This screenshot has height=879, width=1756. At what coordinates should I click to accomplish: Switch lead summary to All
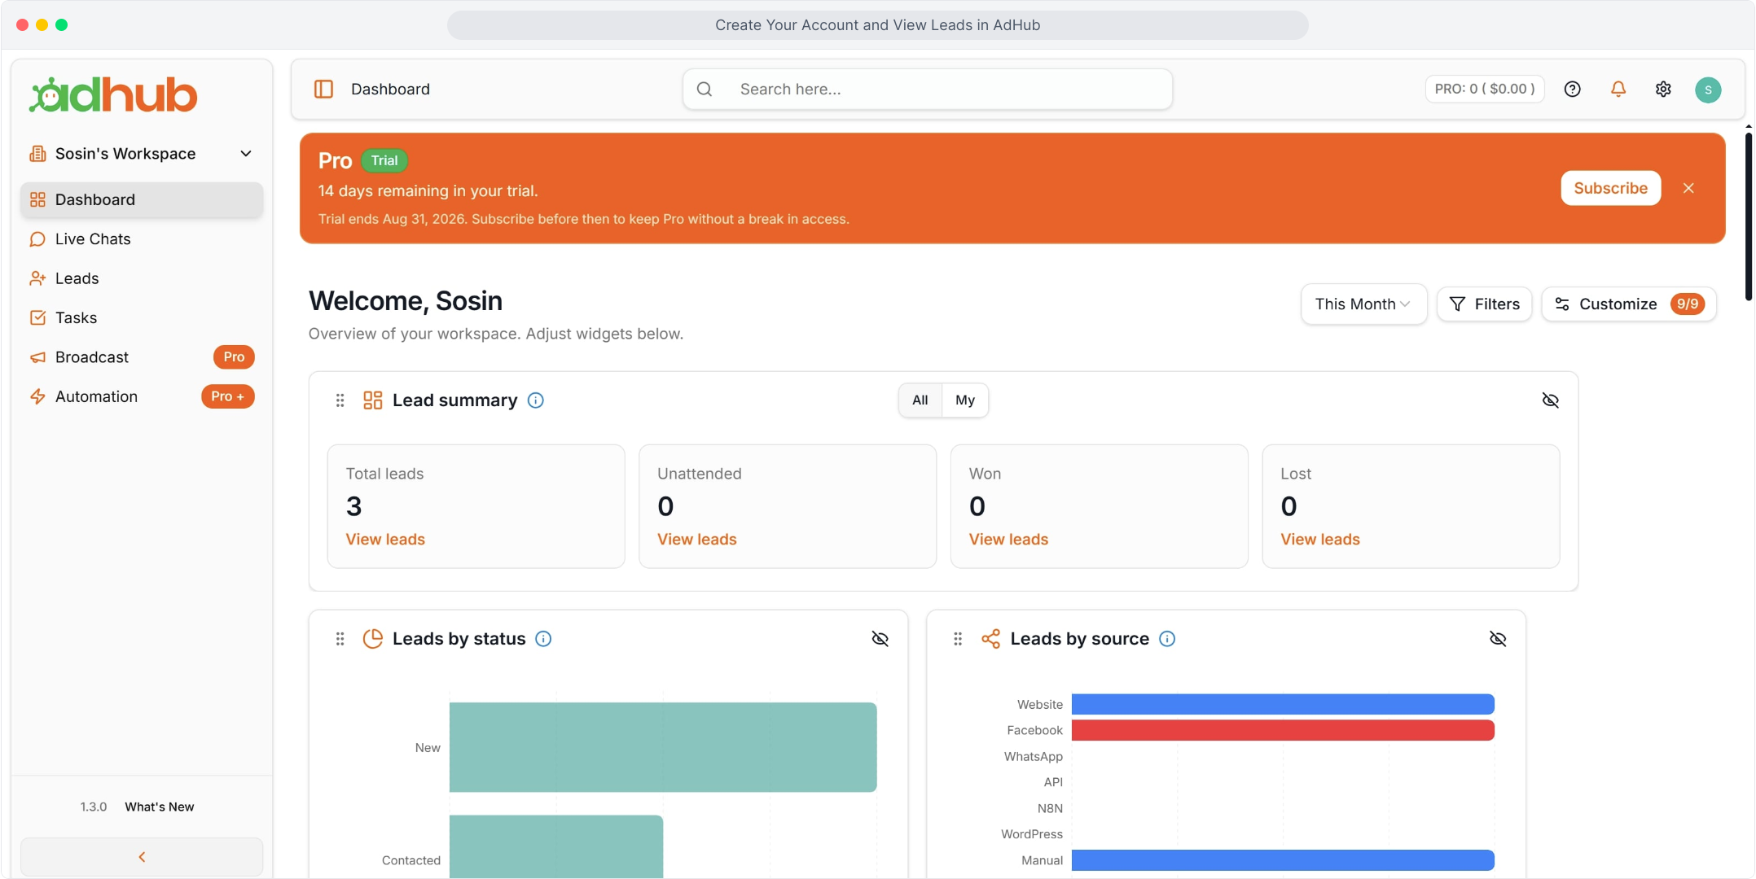point(920,400)
